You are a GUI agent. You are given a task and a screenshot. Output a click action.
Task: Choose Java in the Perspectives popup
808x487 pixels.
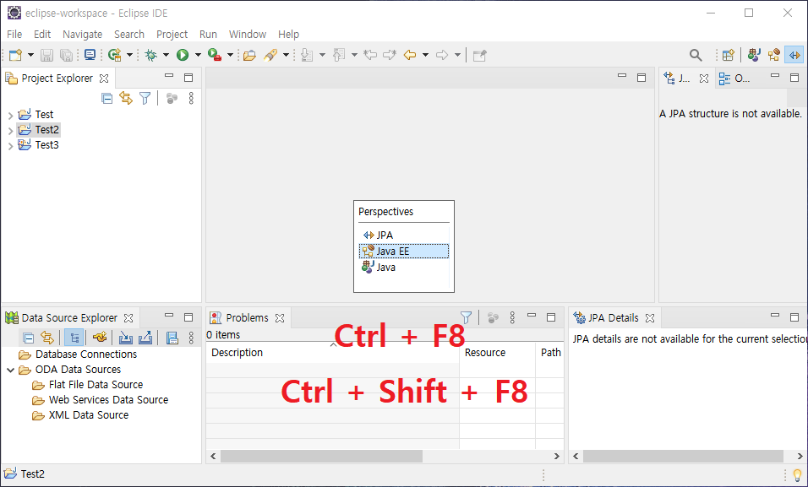(404, 268)
